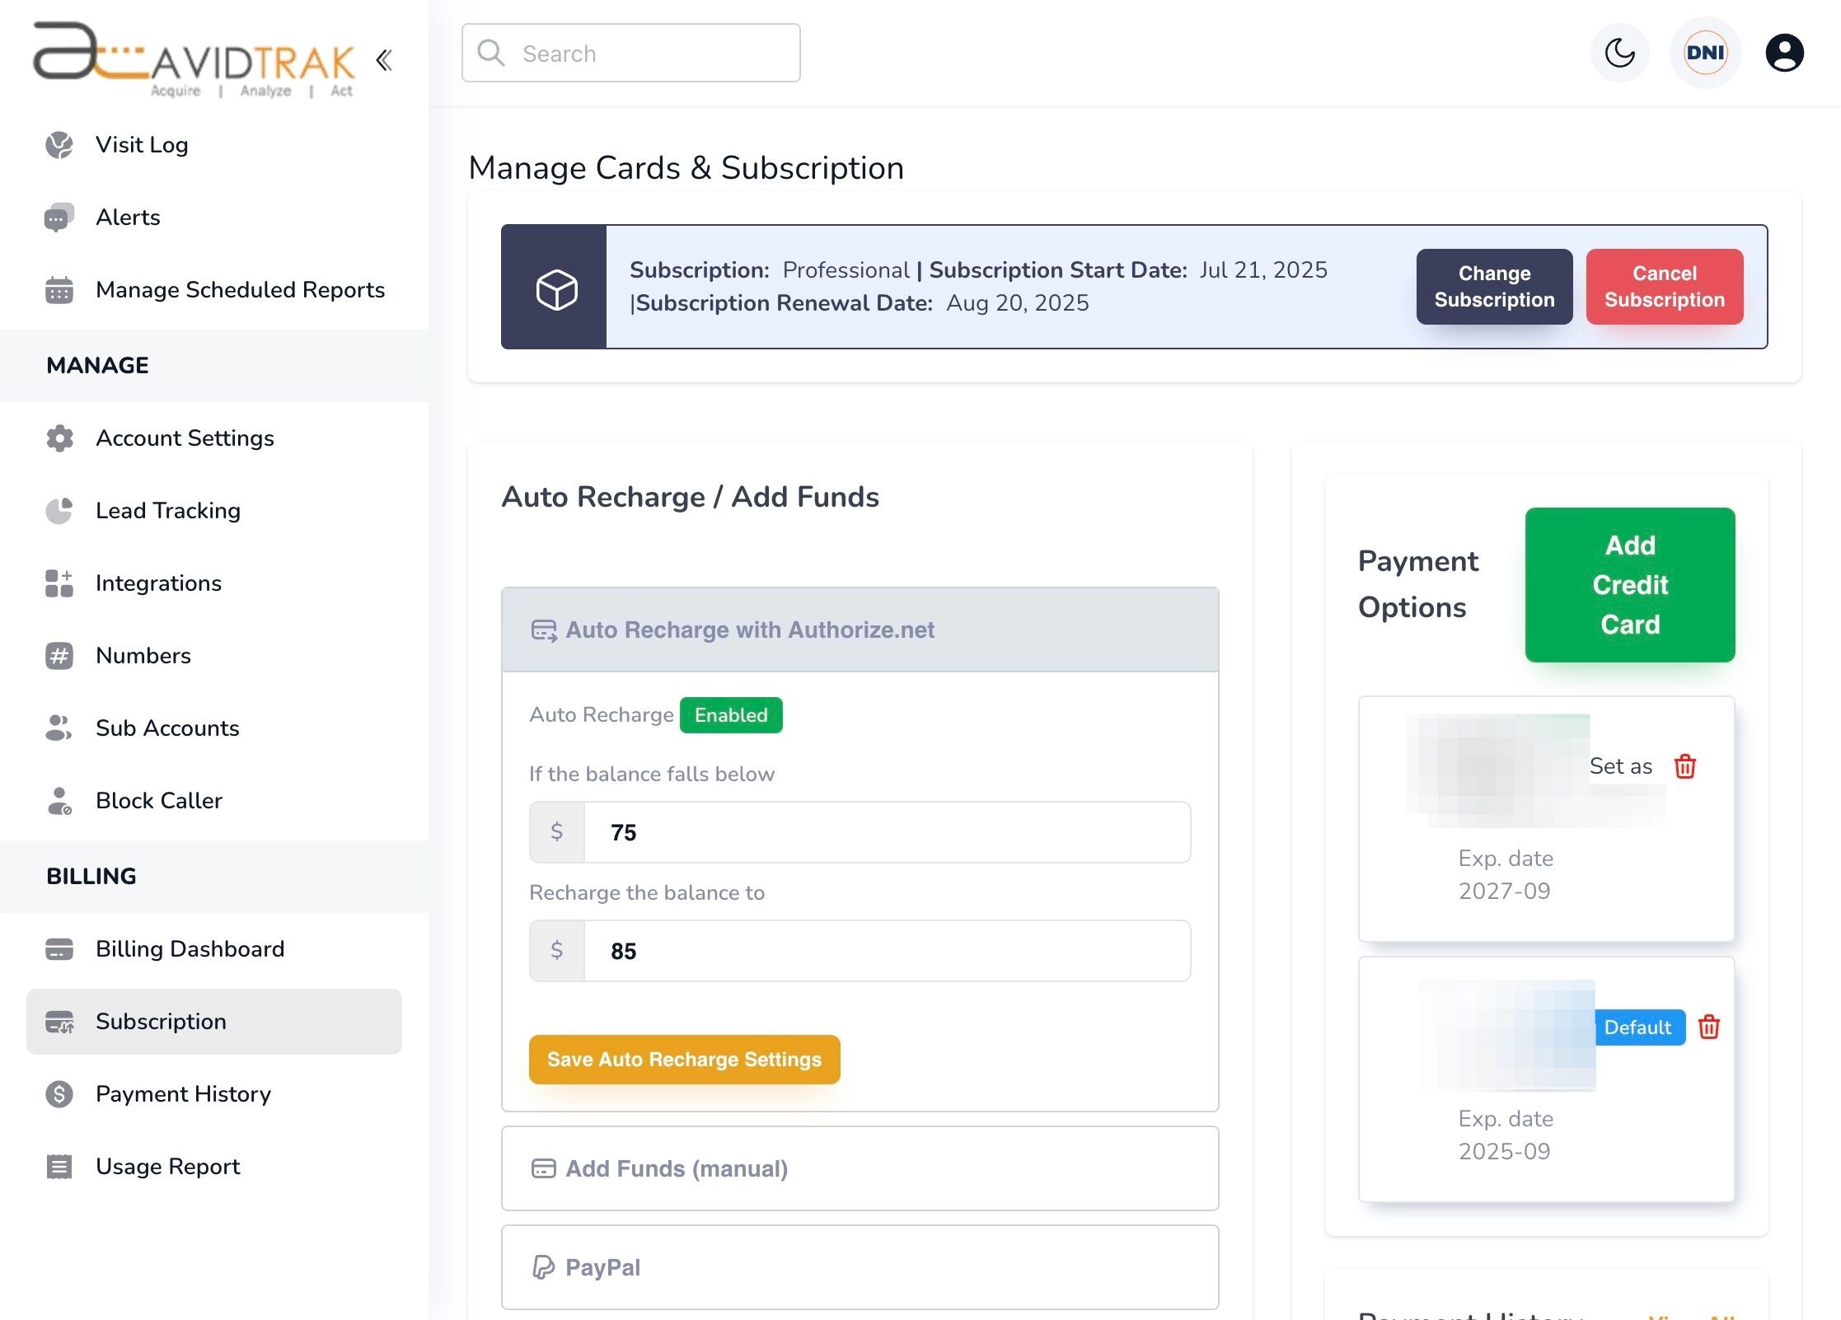Image resolution: width=1841 pixels, height=1320 pixels.
Task: Open Manage Scheduled Reports calendar icon
Action: pyautogui.click(x=58, y=289)
